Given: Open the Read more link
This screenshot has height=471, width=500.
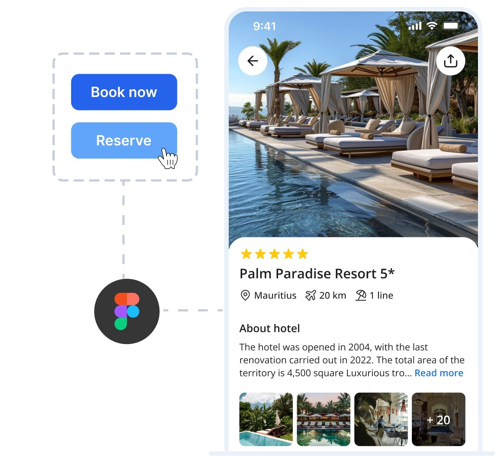Looking at the screenshot, I should (x=439, y=373).
